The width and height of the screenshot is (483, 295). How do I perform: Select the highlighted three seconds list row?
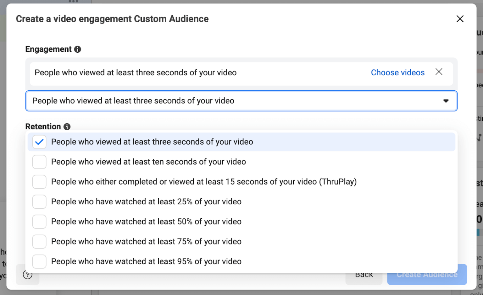pos(152,142)
